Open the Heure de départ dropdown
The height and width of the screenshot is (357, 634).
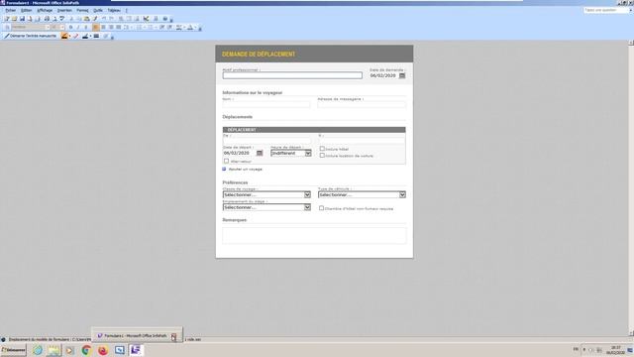(x=308, y=153)
